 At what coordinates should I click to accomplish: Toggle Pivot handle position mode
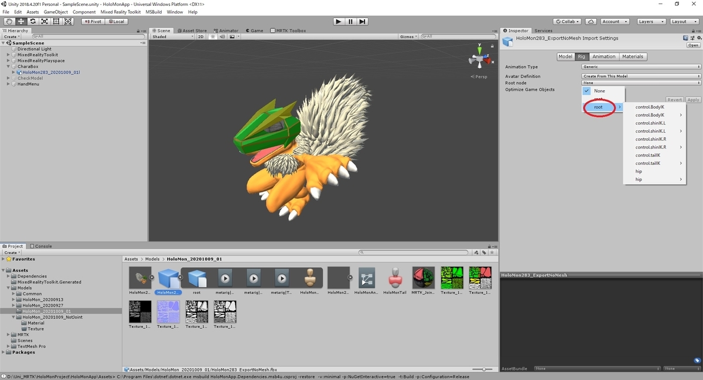click(x=93, y=21)
